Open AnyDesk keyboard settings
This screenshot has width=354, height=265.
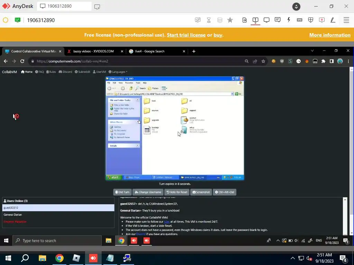pyautogui.click(x=300, y=20)
